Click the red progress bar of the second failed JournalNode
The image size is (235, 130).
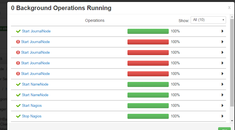tap(148, 53)
